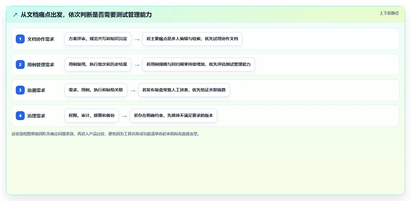
Task: Click step number 2 badge
Action: coord(20,65)
